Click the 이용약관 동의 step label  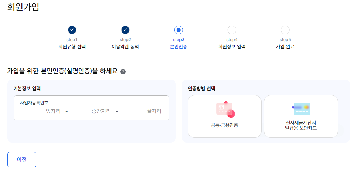[125, 47]
